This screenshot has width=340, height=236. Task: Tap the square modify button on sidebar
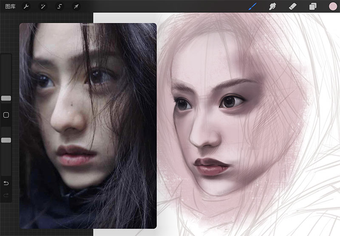point(6,115)
